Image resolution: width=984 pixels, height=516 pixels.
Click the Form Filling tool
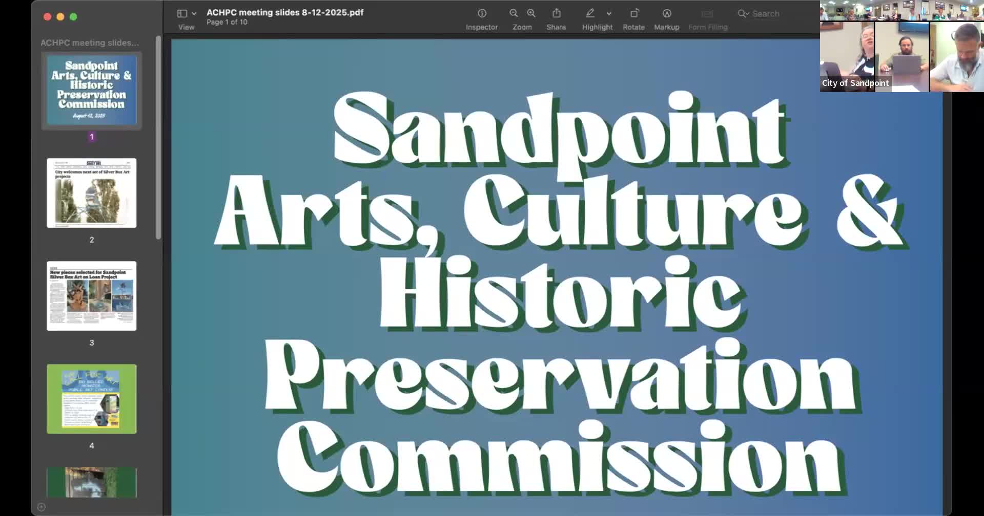point(708,14)
